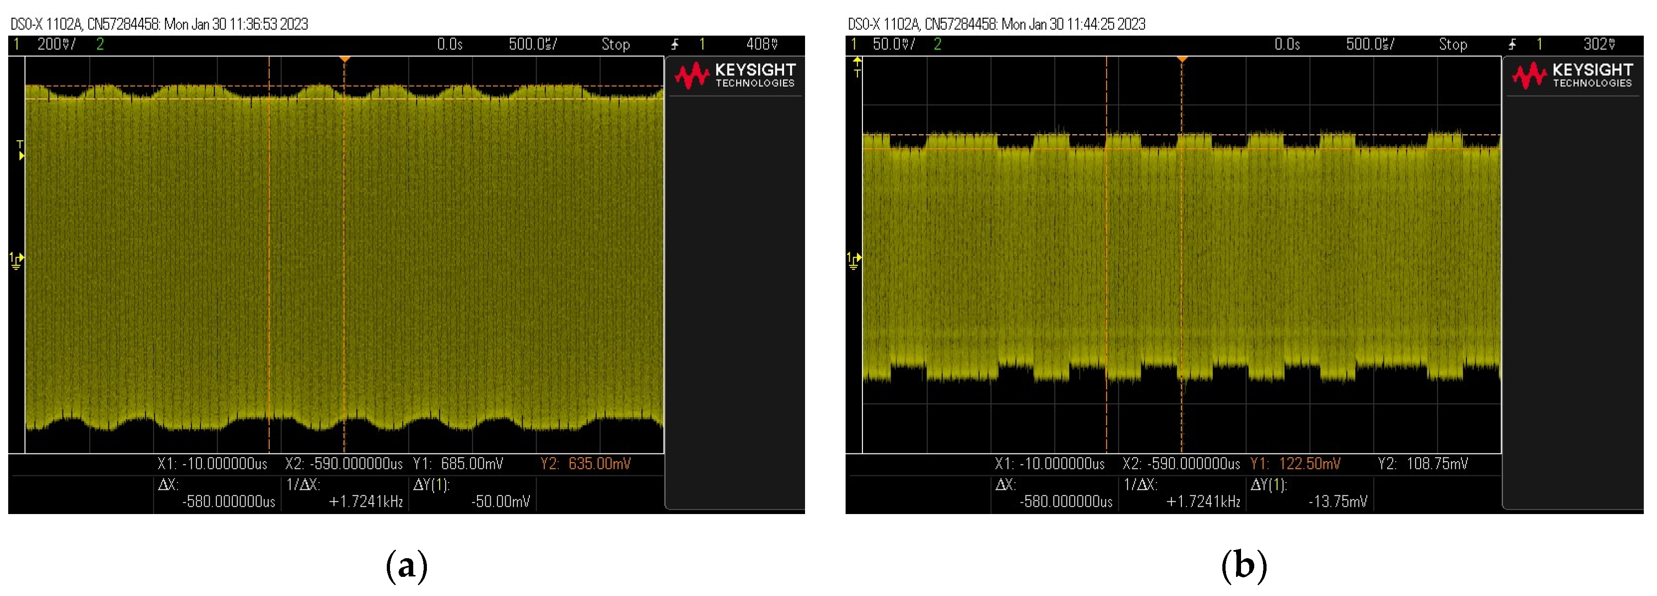This screenshot has height=596, width=1657.
Task: Click the 11:36:53 timestamp header of scope (a)
Action: [x=159, y=25]
